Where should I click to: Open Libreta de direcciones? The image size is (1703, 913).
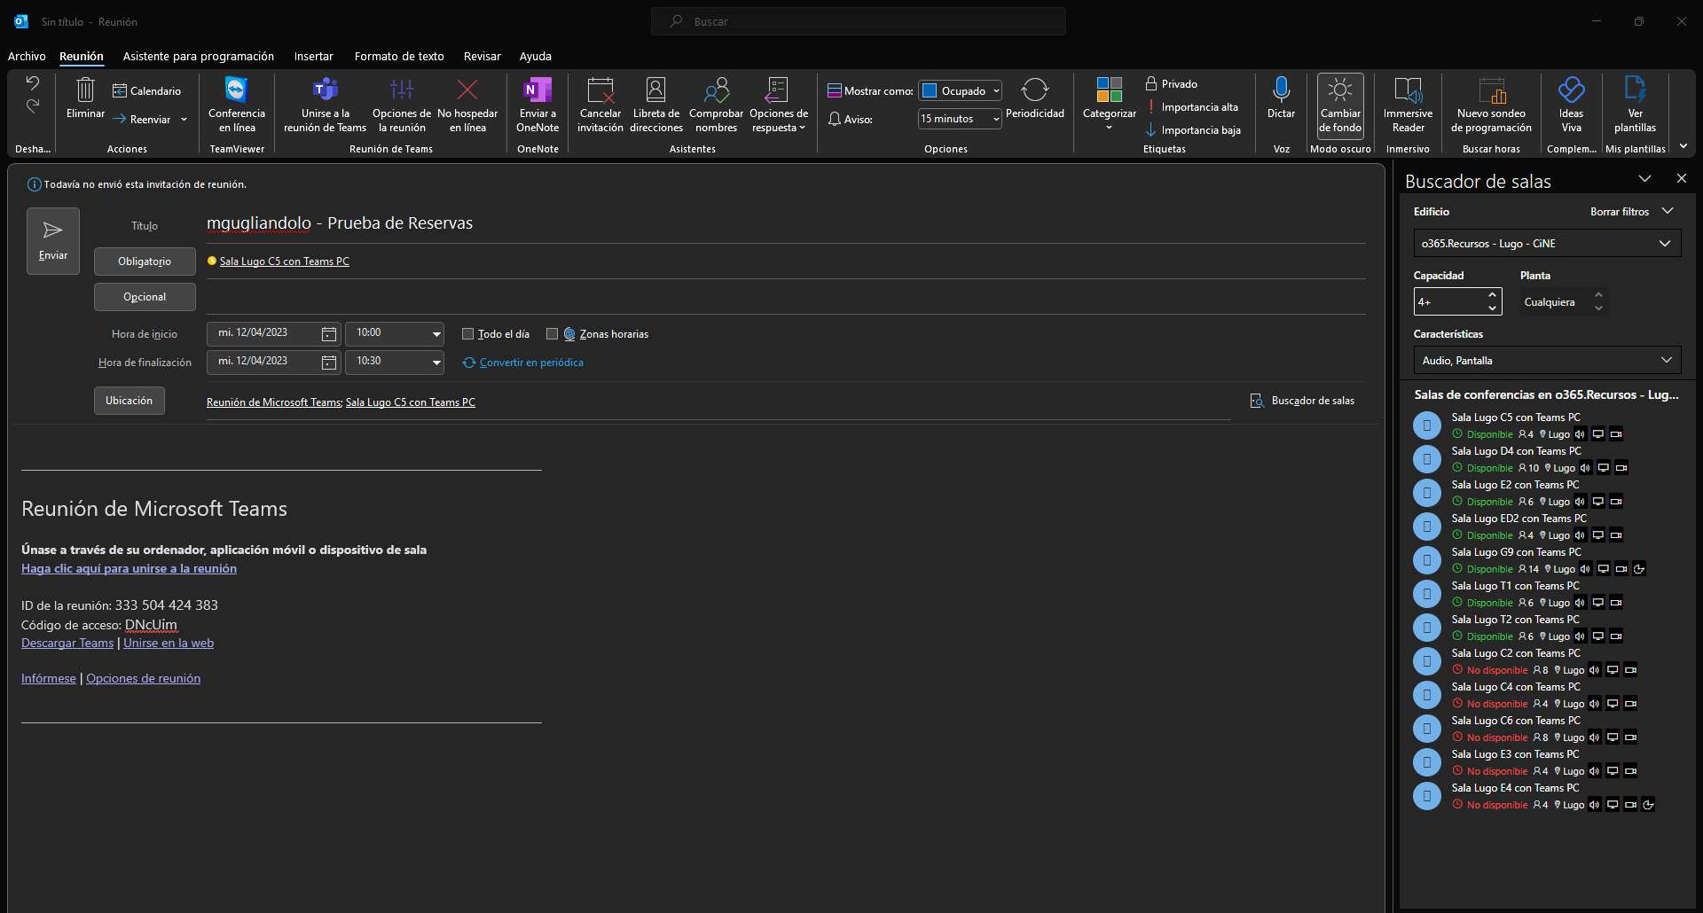point(656,105)
